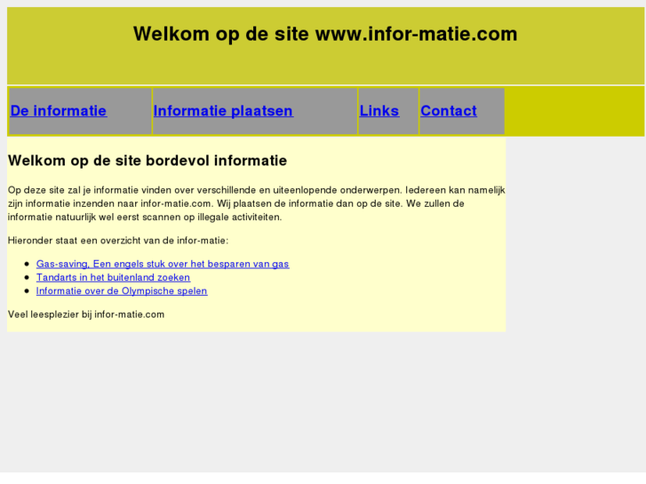
Task: Go to Informatie plaatsen page
Action: point(223,111)
